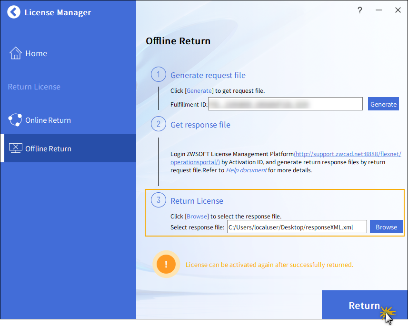Click the step 1 circle number icon
The height and width of the screenshot is (326, 408).
click(158, 75)
